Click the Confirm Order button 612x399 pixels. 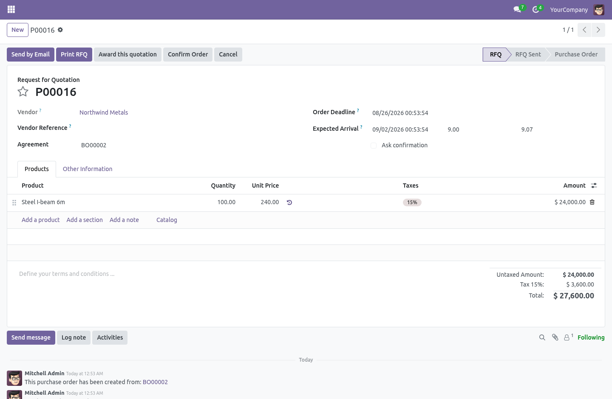[188, 54]
